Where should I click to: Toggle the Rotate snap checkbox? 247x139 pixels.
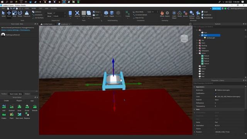coord(46,13)
